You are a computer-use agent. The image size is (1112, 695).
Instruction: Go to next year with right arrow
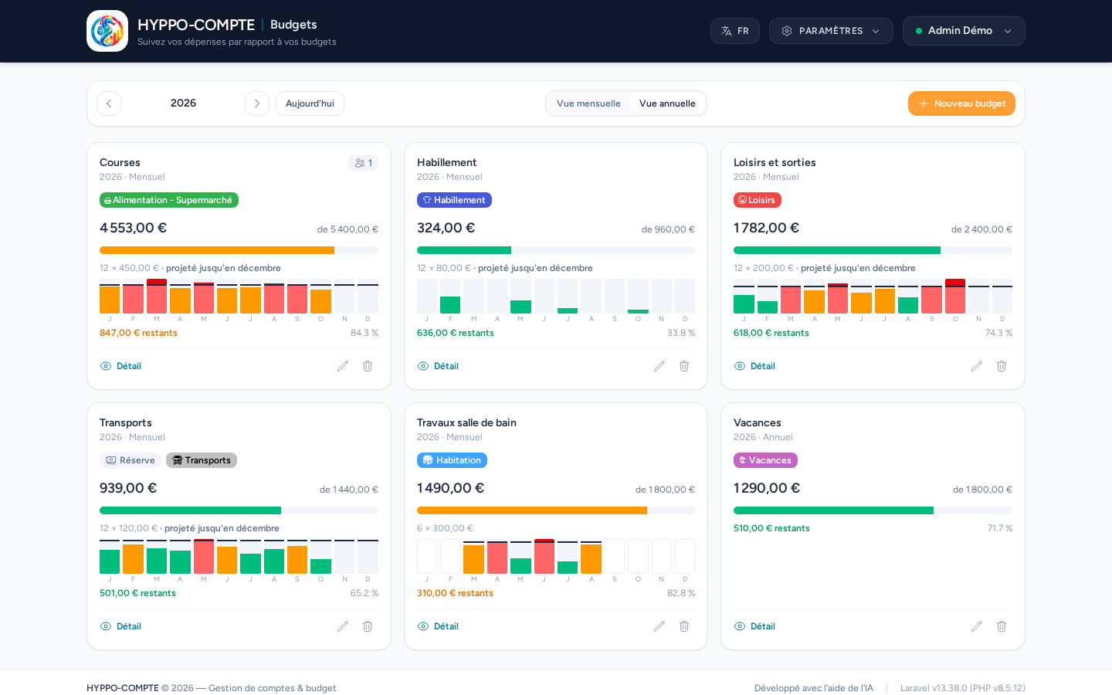pyautogui.click(x=257, y=103)
